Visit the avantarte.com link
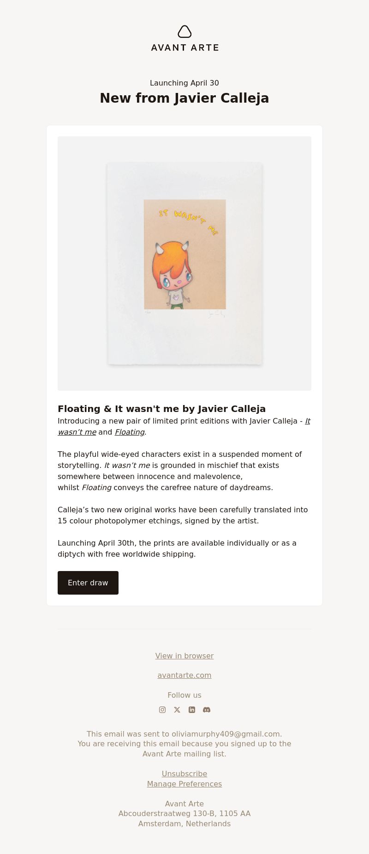The height and width of the screenshot is (854, 369). click(184, 675)
